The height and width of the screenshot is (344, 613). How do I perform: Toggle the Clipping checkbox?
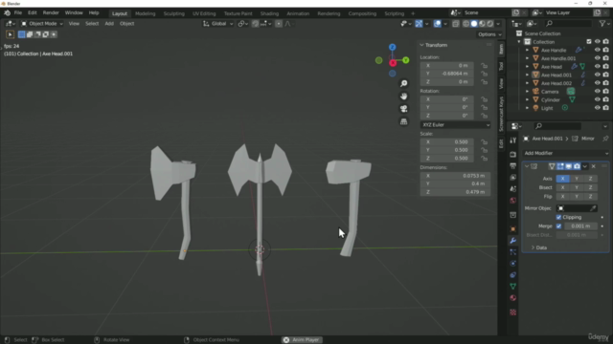click(558, 217)
